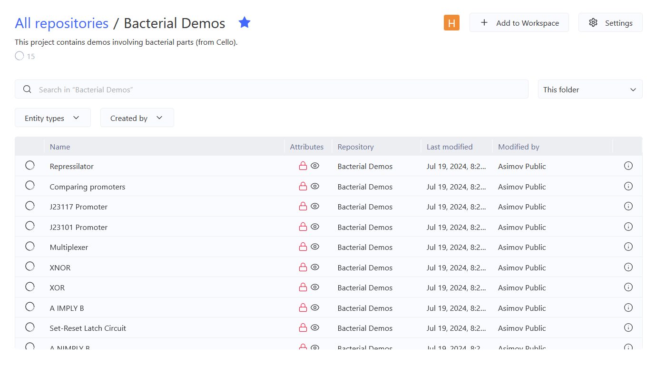Click lock icon in A IMPLY B row

point(303,307)
